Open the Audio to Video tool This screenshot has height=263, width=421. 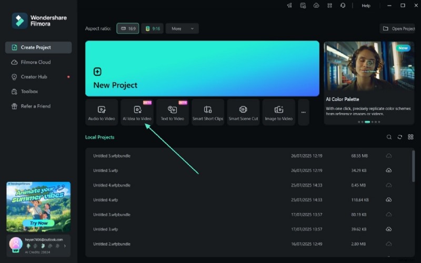pos(102,112)
